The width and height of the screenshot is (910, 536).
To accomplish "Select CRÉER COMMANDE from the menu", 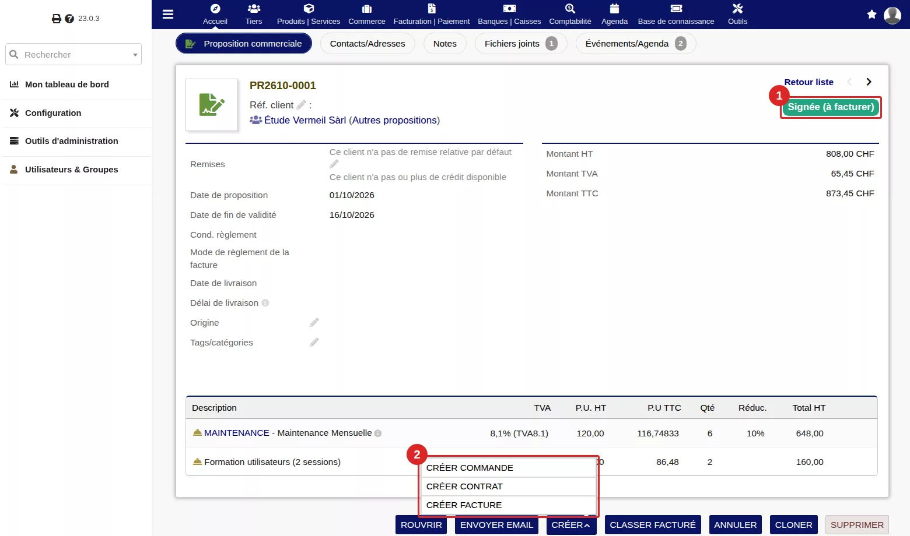I will click(508, 468).
